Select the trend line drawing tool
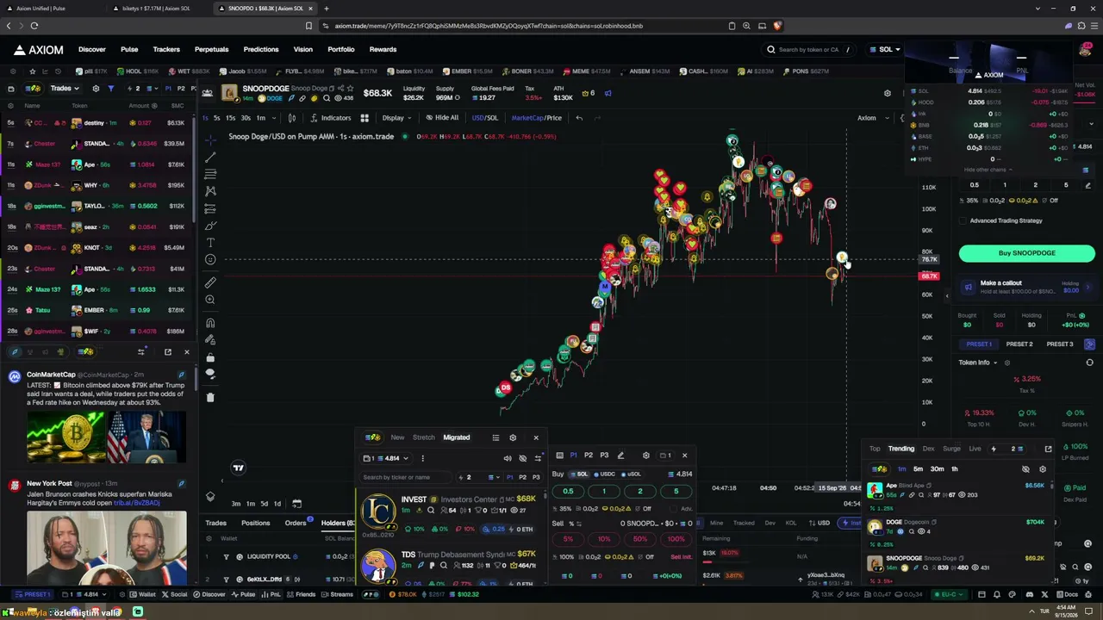1103x620 pixels. [x=210, y=157]
